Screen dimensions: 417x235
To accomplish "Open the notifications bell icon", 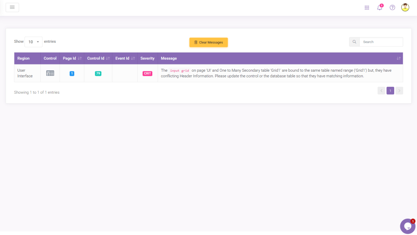I will (380, 7).
